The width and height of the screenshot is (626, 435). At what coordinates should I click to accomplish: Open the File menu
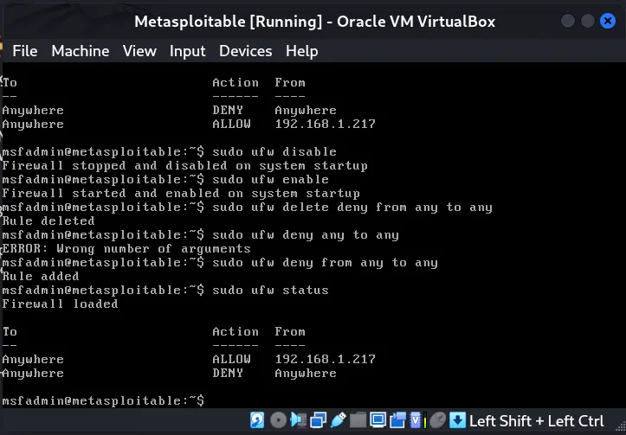tap(25, 51)
